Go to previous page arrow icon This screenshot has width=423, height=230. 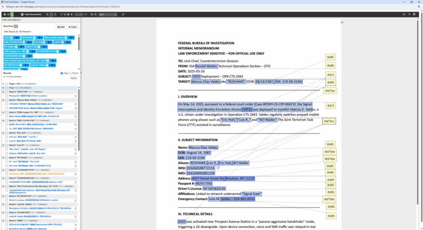(x=65, y=14)
